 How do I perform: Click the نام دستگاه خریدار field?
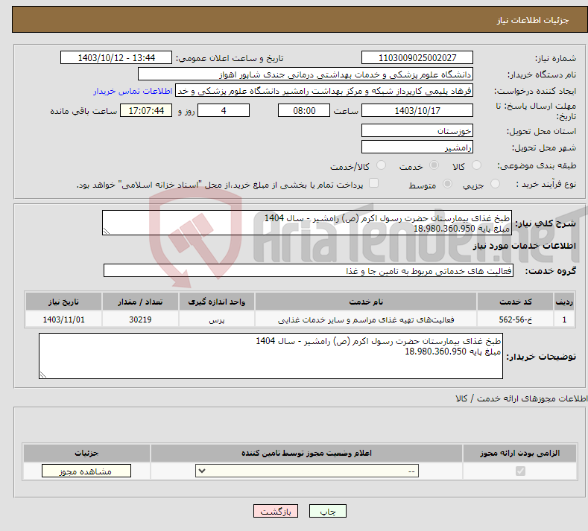pos(306,74)
